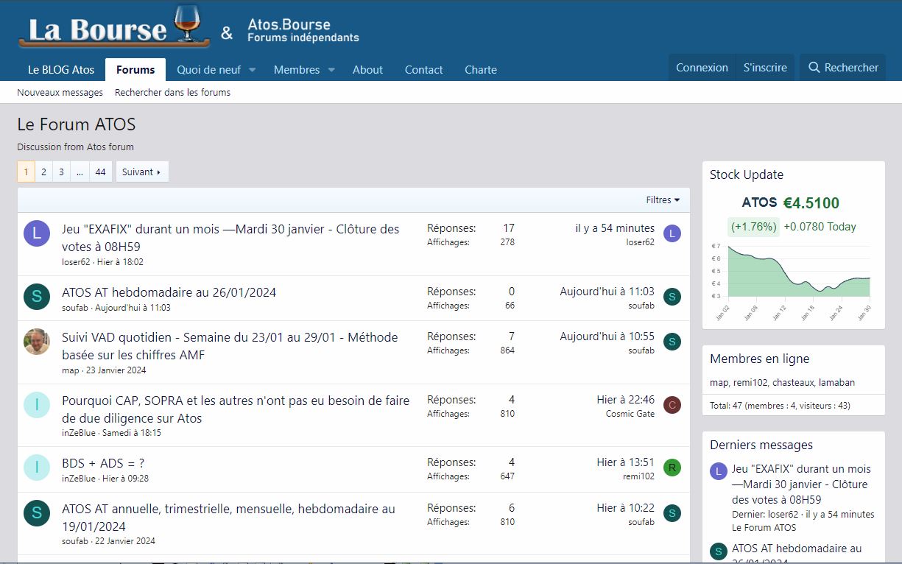The image size is (902, 564).
Task: Open thread 'BDS + ADS = ?'
Action: [103, 463]
